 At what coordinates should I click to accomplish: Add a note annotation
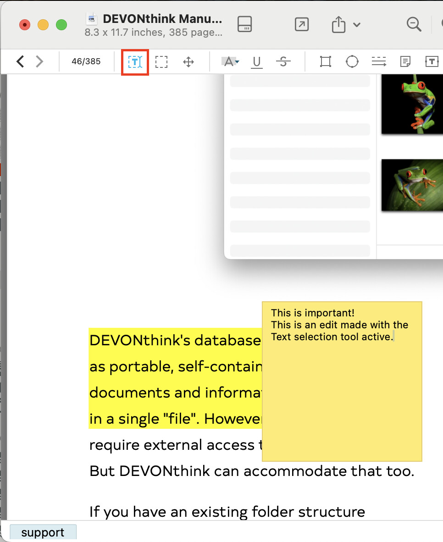405,62
